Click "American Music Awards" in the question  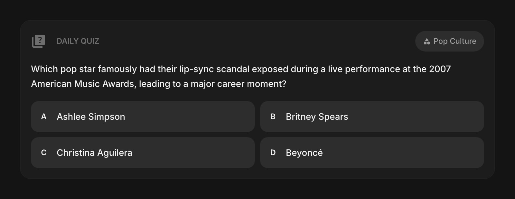tap(83, 84)
